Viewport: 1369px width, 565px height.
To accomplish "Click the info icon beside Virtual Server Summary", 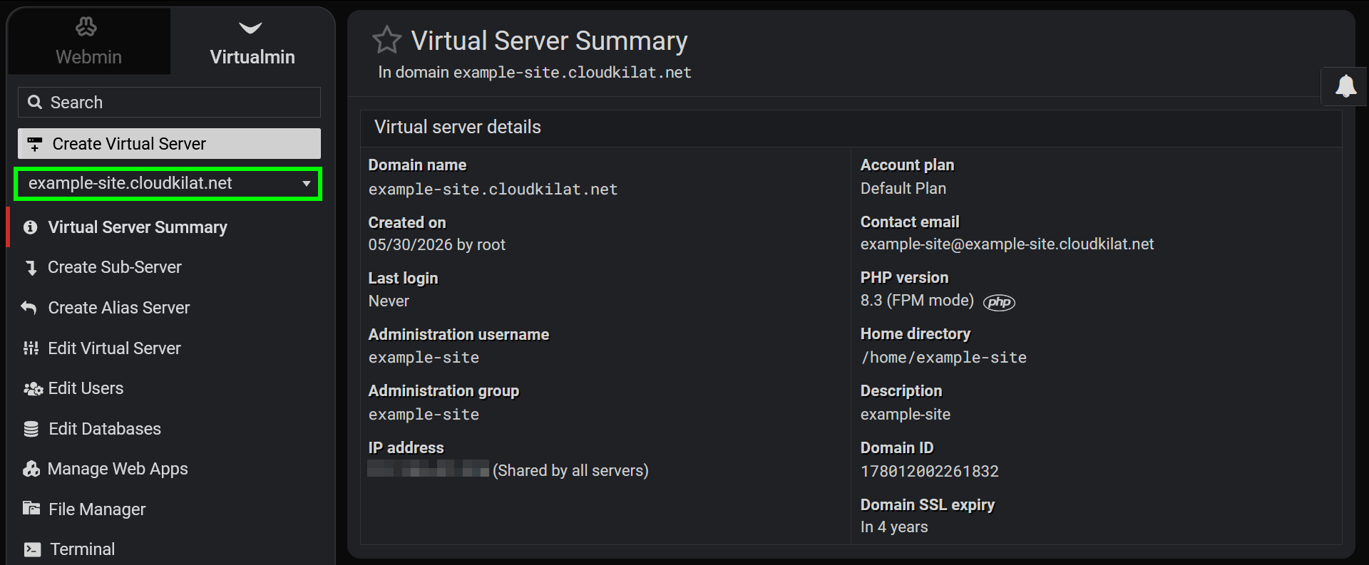I will point(30,227).
